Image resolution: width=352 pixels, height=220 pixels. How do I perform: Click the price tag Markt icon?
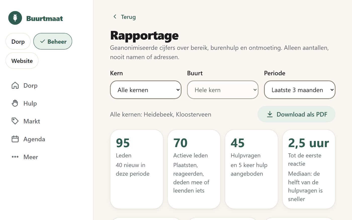coord(15,121)
